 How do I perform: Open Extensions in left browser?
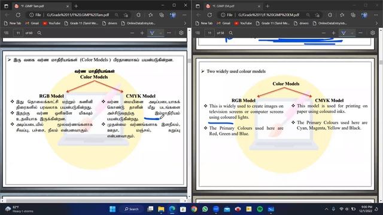(138, 15)
